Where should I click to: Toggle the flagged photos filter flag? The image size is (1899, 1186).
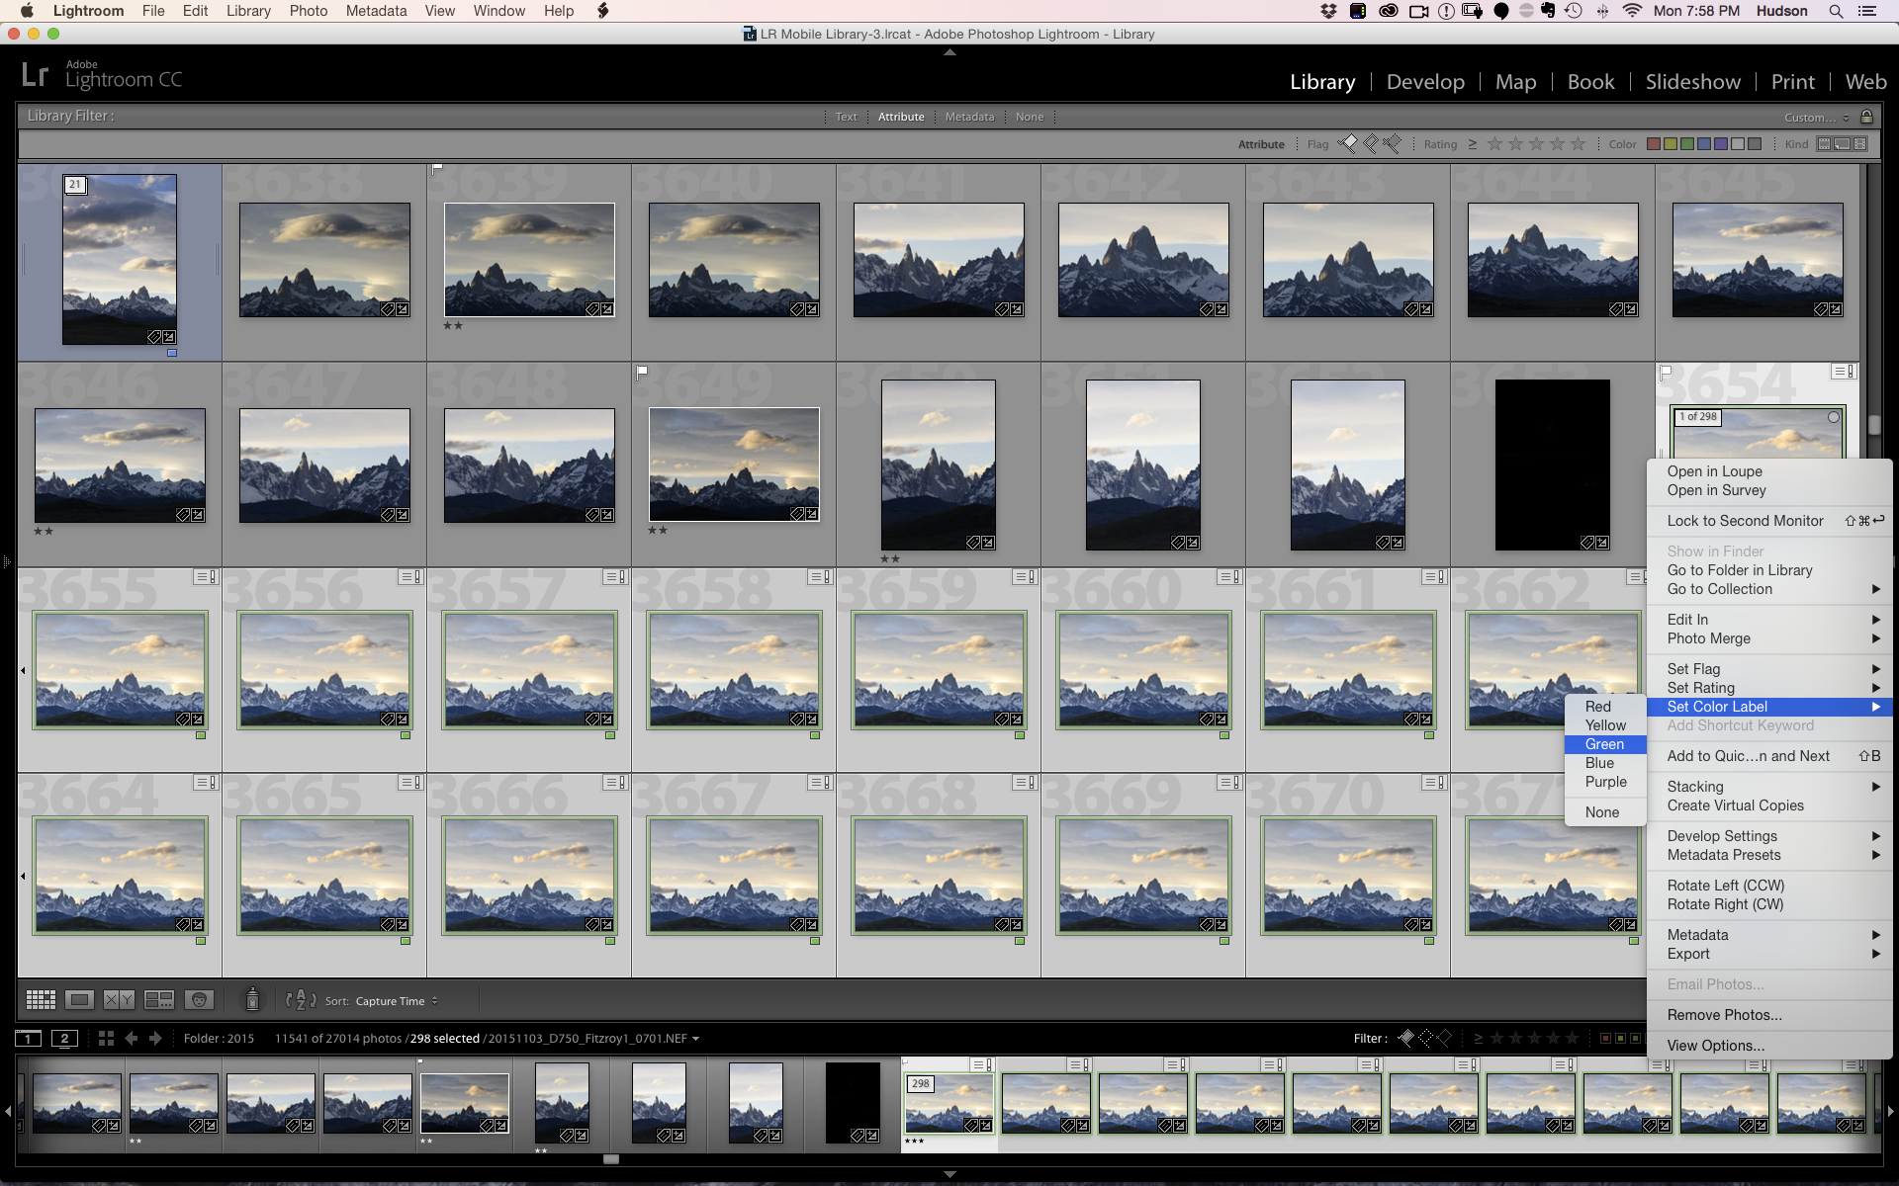[1348, 144]
